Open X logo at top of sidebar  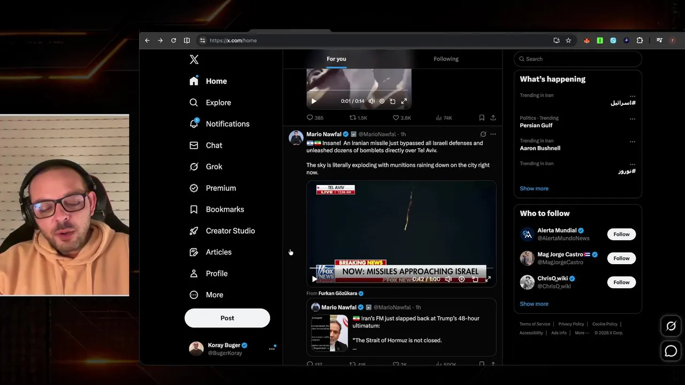click(x=194, y=59)
